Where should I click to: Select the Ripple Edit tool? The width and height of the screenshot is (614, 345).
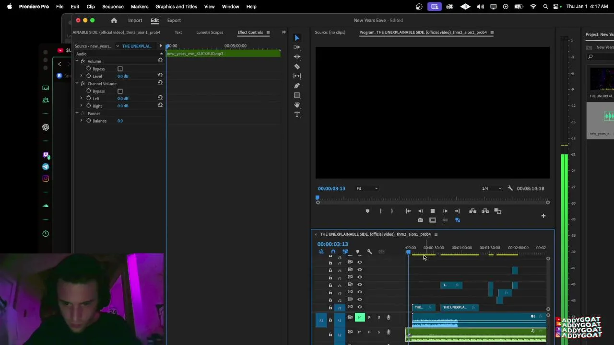(x=297, y=57)
